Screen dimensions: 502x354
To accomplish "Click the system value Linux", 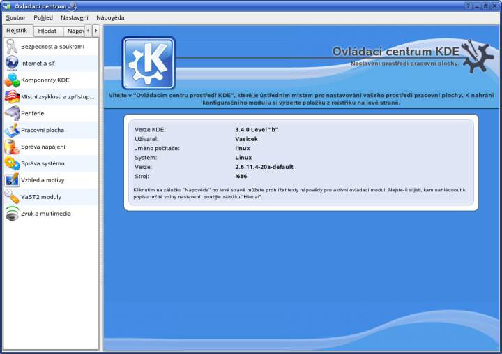I will point(243,157).
